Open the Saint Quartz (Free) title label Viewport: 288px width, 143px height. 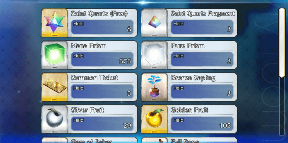99,14
